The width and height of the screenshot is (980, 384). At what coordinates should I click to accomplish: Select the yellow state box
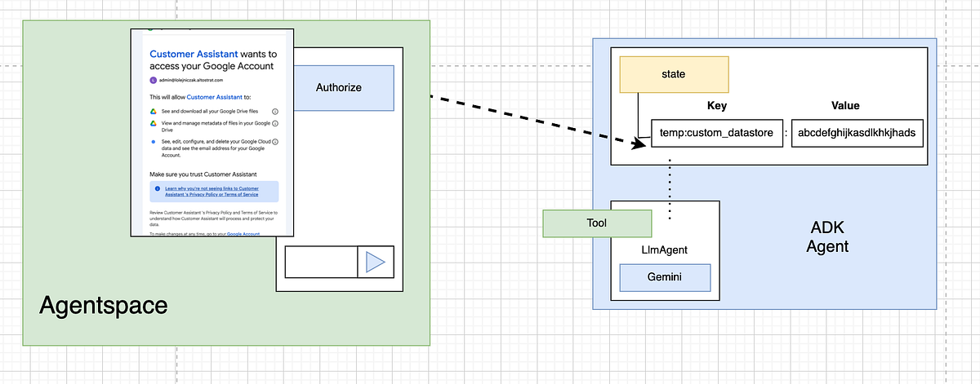[674, 74]
